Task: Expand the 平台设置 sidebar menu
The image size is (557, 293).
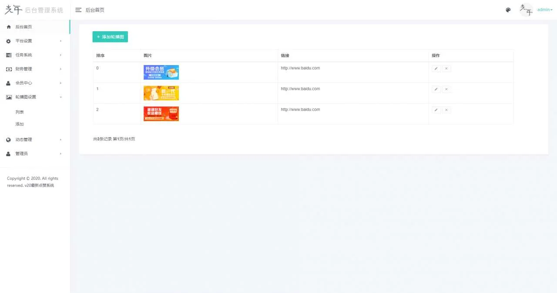Action: (34, 41)
